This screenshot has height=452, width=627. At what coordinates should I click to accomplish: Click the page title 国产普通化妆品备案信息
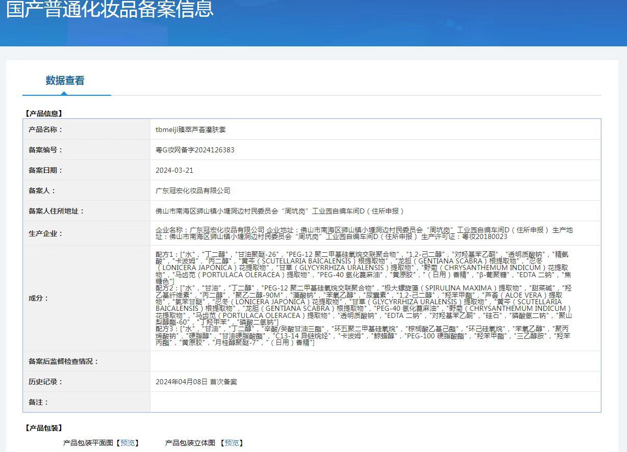(110, 9)
